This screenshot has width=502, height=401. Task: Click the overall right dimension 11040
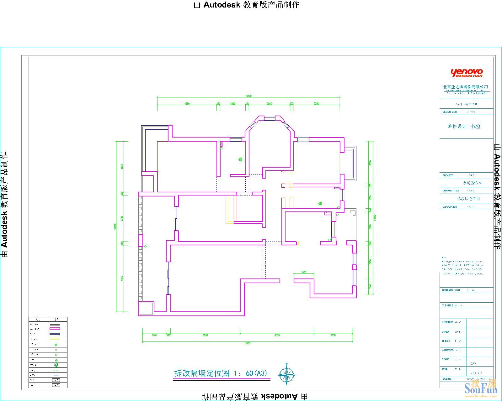pos(375,217)
